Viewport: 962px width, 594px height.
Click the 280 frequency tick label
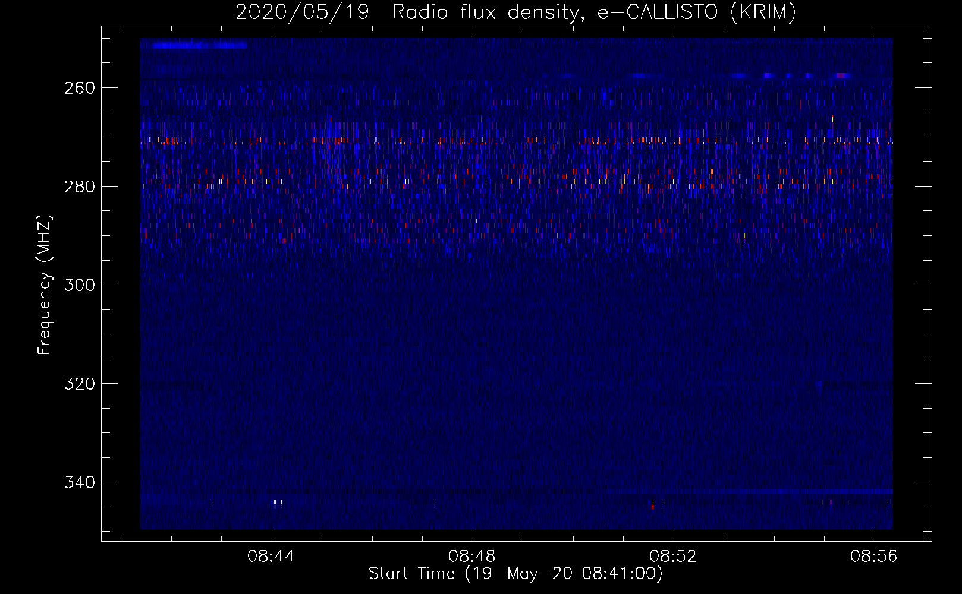(80, 187)
